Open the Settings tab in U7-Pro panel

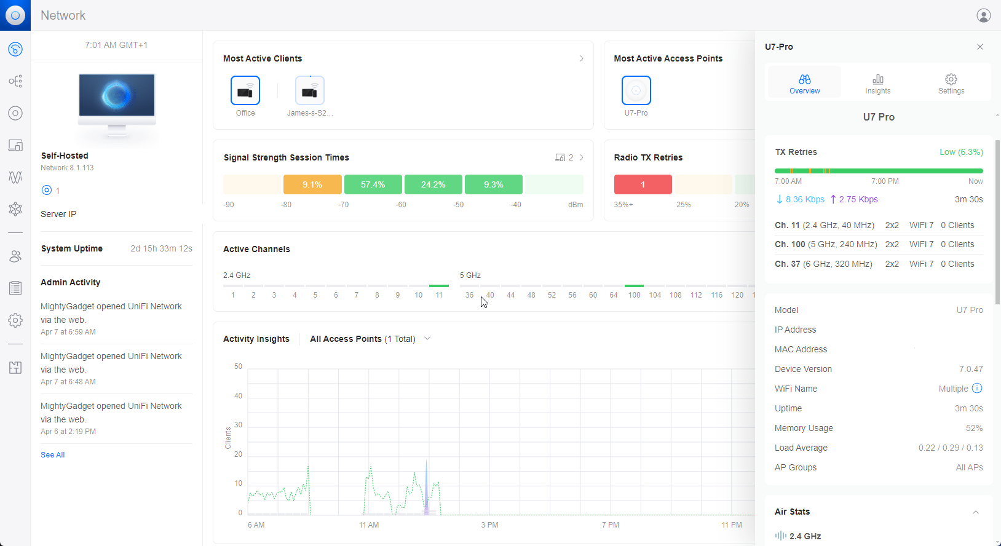[951, 84]
